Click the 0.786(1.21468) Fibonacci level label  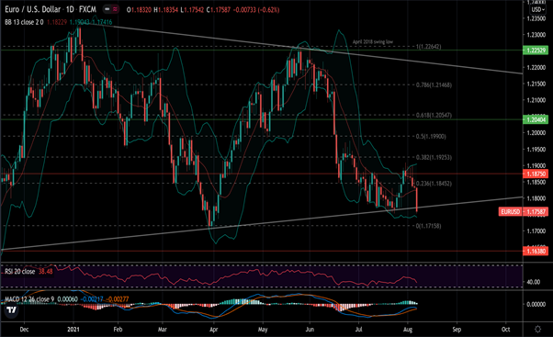[x=434, y=85]
